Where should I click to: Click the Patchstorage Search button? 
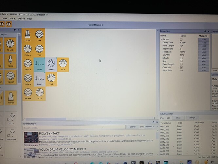133,127
